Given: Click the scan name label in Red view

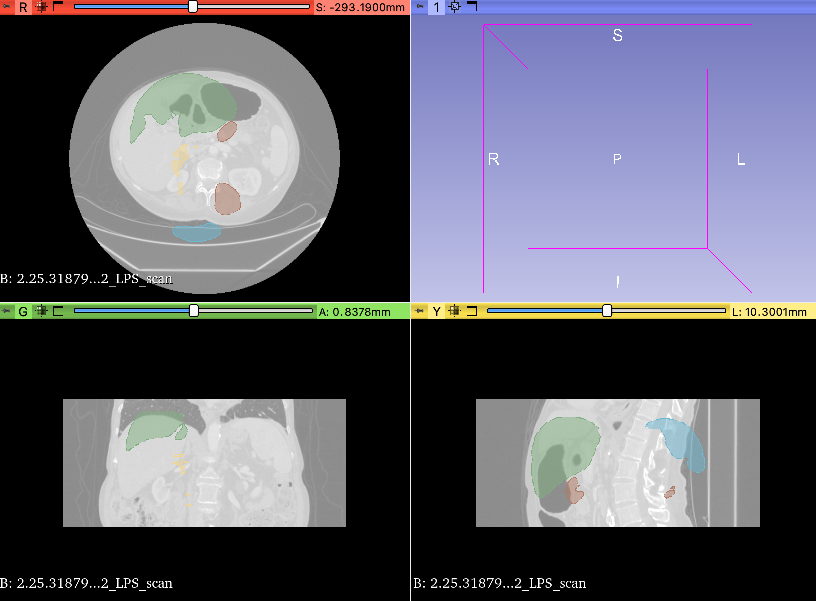Looking at the screenshot, I should pyautogui.click(x=86, y=278).
